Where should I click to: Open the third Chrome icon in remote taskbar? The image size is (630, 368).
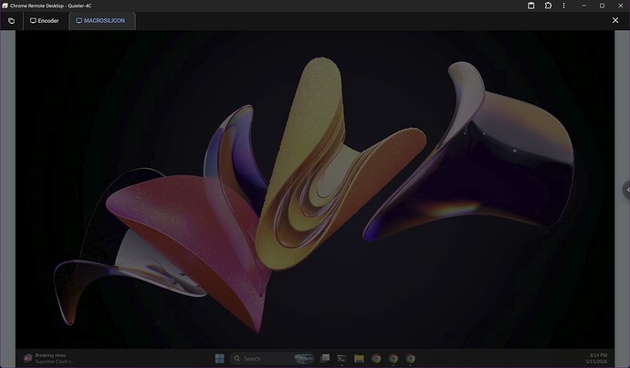click(410, 358)
